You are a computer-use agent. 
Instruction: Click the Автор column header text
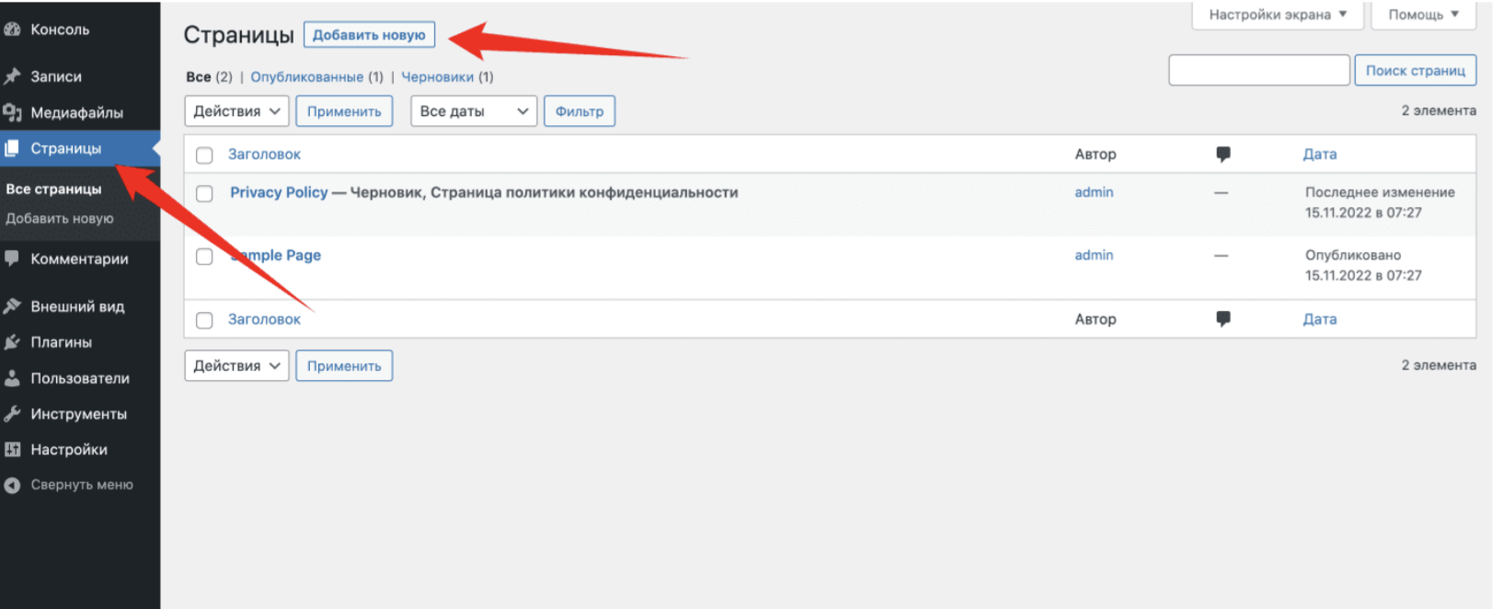(1096, 155)
